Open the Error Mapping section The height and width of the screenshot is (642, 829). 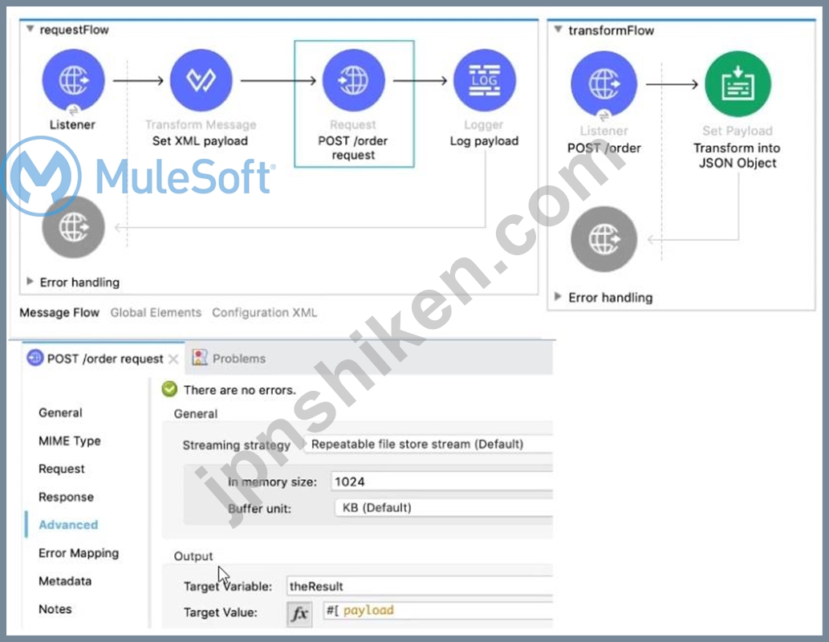pos(79,553)
